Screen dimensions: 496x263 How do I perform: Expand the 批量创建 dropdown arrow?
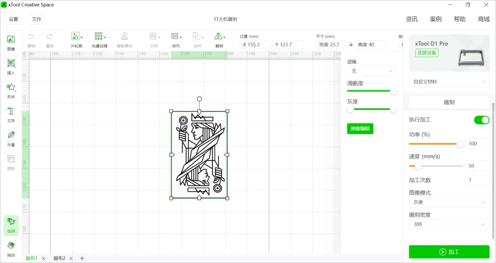click(x=105, y=37)
